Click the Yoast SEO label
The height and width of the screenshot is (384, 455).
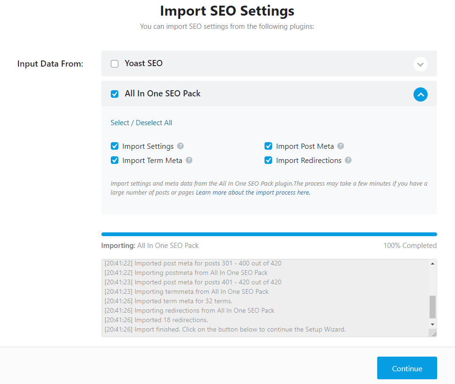tap(144, 63)
